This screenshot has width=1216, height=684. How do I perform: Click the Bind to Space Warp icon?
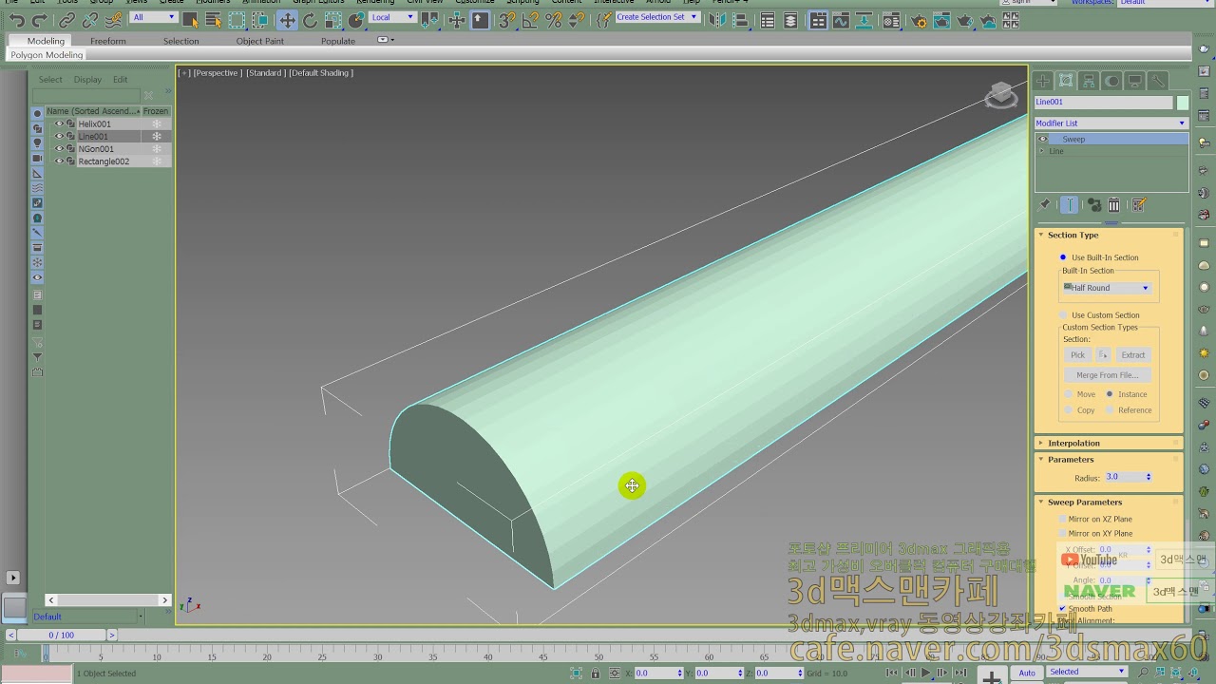(113, 20)
